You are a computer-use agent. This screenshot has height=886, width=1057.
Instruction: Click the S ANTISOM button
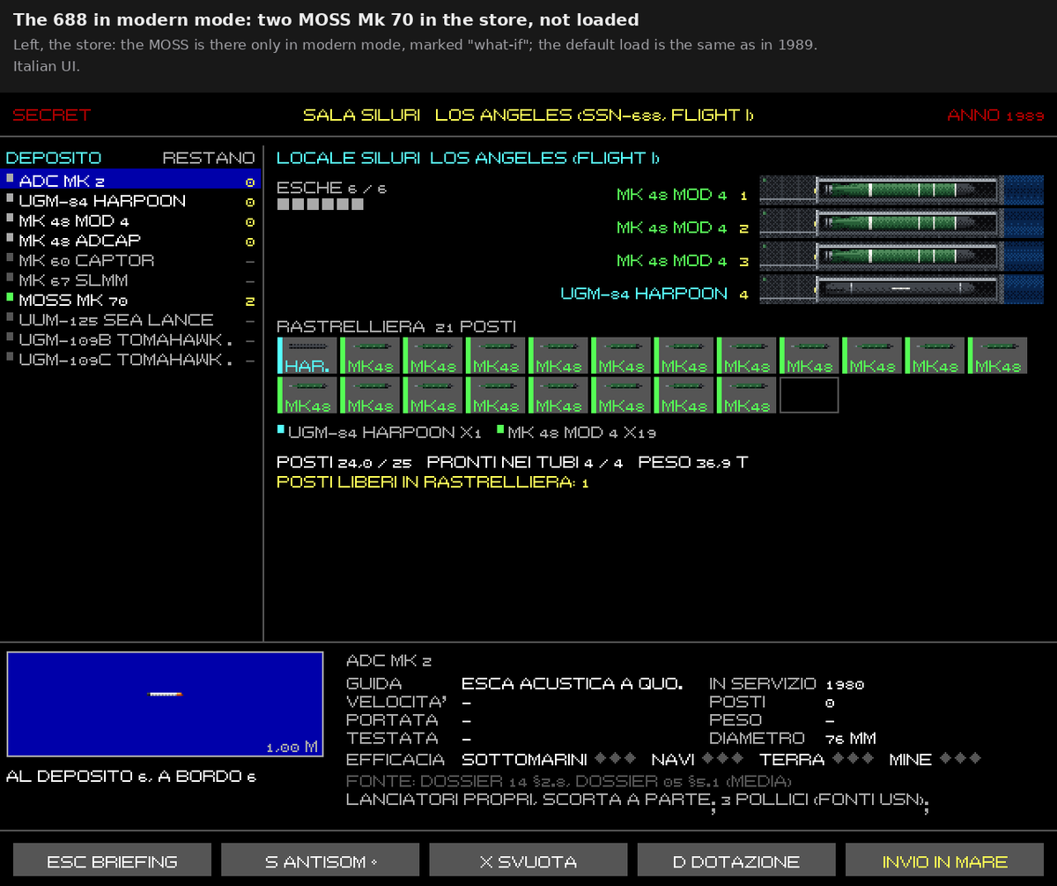[x=321, y=861]
